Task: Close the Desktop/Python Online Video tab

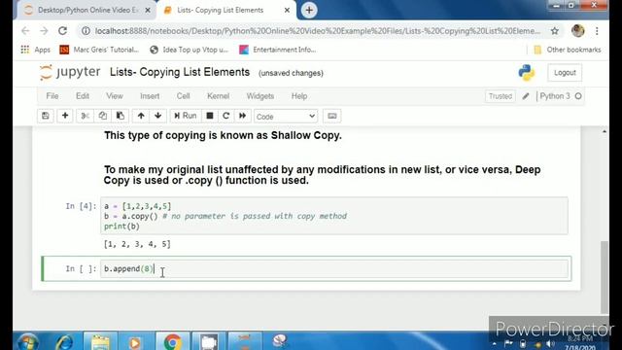Action: click(x=148, y=11)
